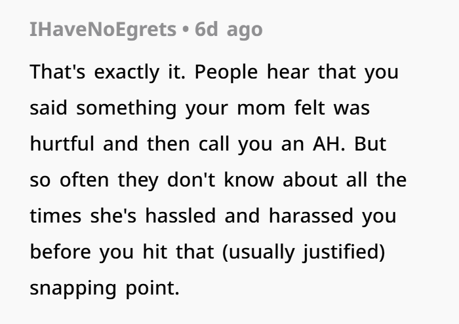Click the bullet separator after the username
Image resolution: width=459 pixels, height=324 pixels.
(x=186, y=30)
